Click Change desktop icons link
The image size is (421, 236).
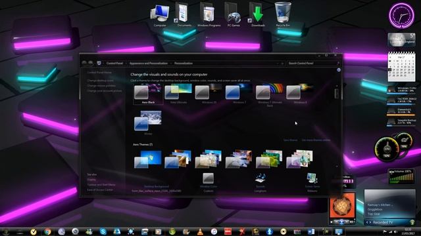pos(100,81)
